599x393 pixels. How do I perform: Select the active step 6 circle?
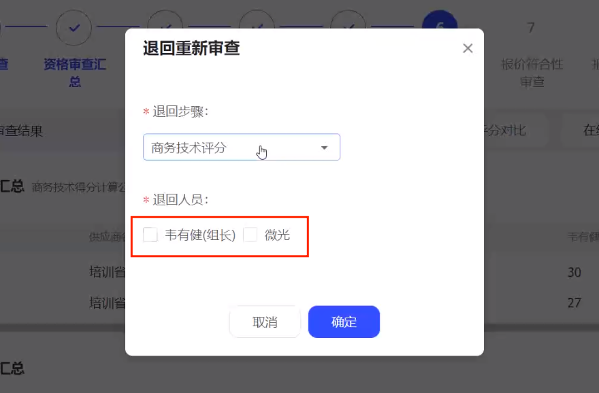(x=440, y=20)
